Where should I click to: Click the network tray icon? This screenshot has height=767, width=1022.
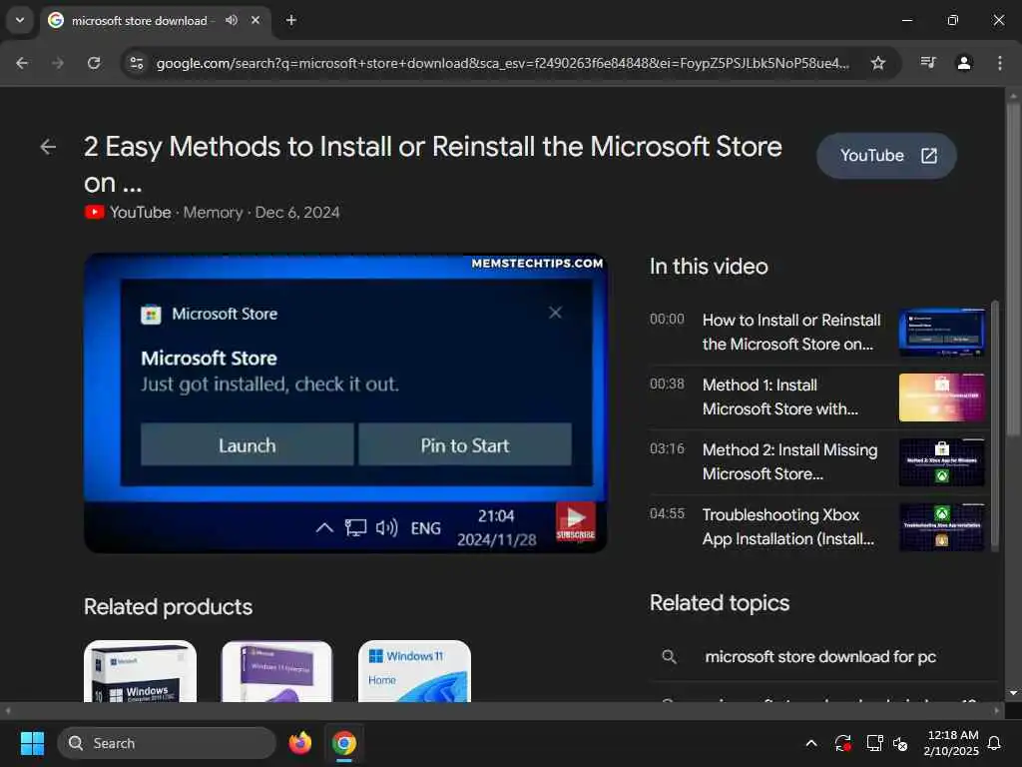tap(874, 743)
